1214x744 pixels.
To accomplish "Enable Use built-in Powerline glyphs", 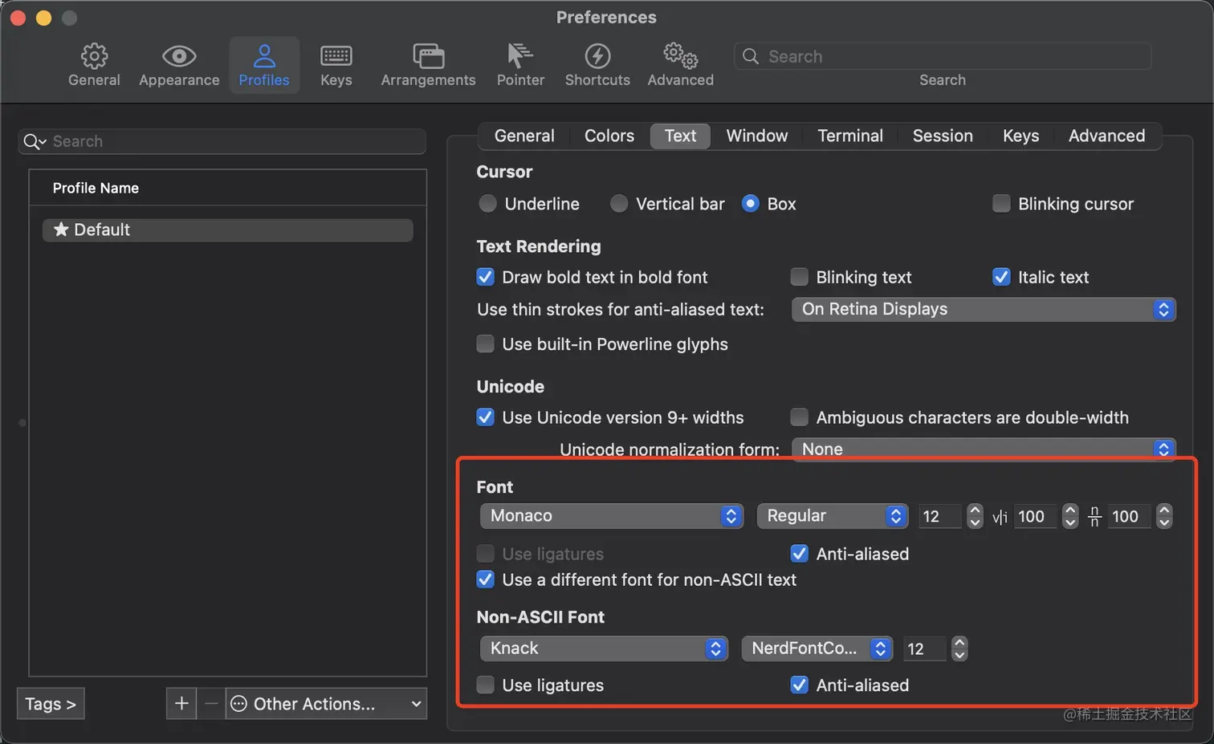I will (486, 344).
